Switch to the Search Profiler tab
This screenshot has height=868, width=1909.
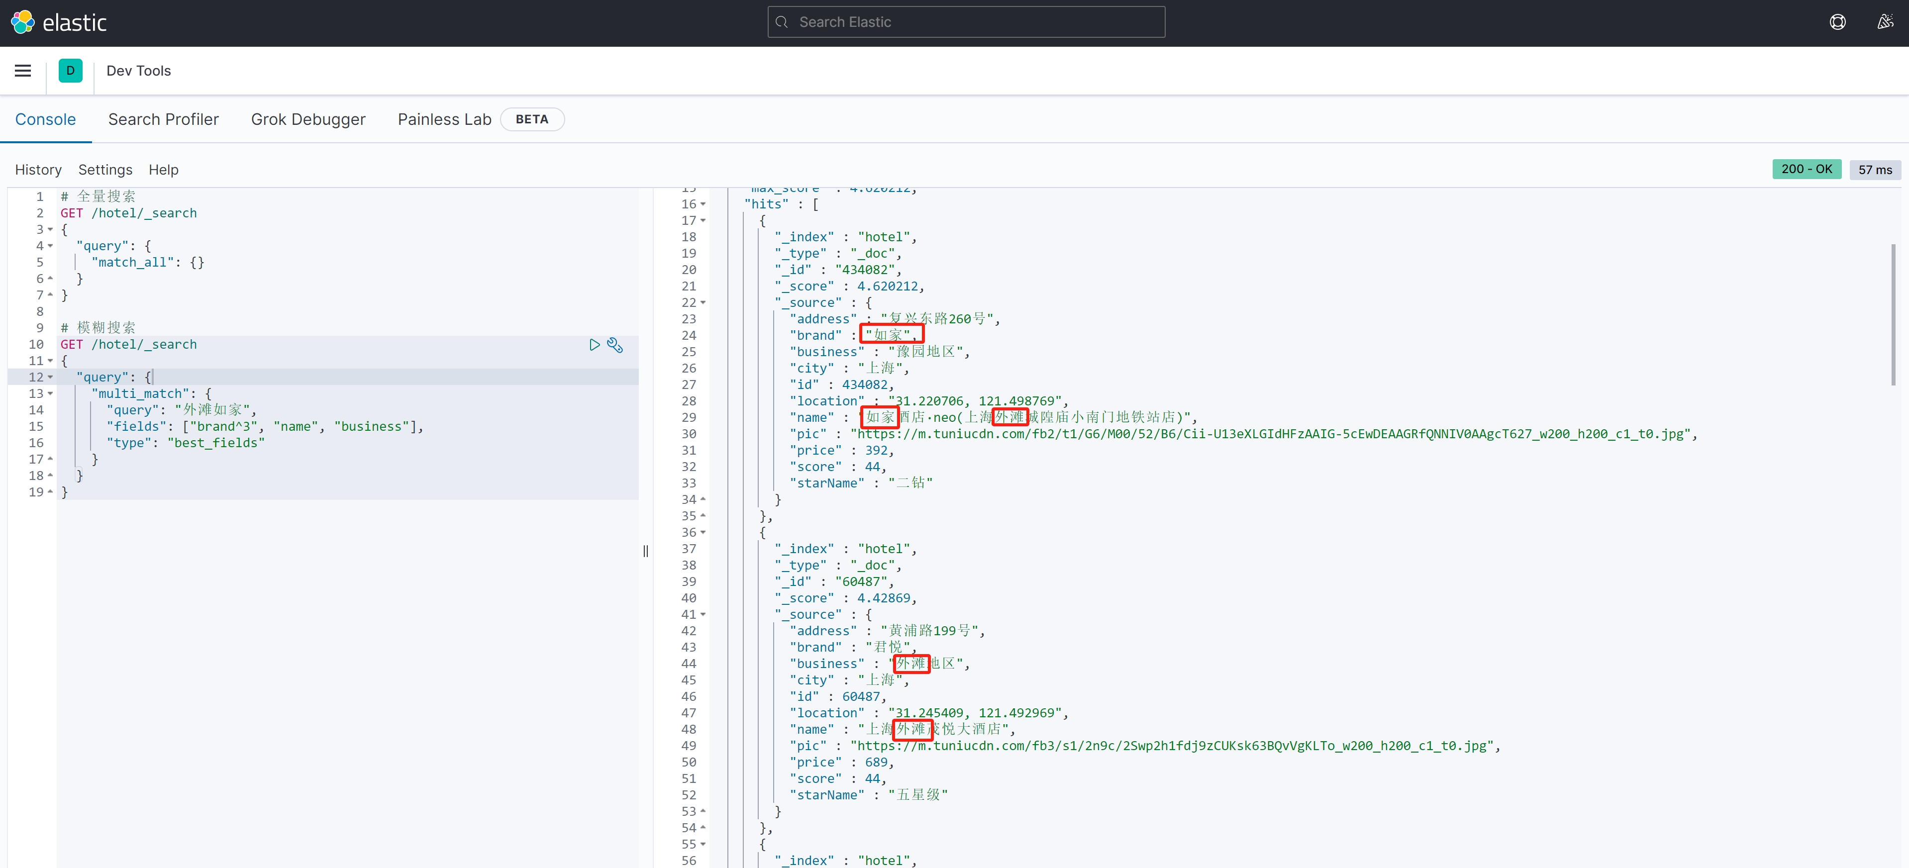point(163,119)
